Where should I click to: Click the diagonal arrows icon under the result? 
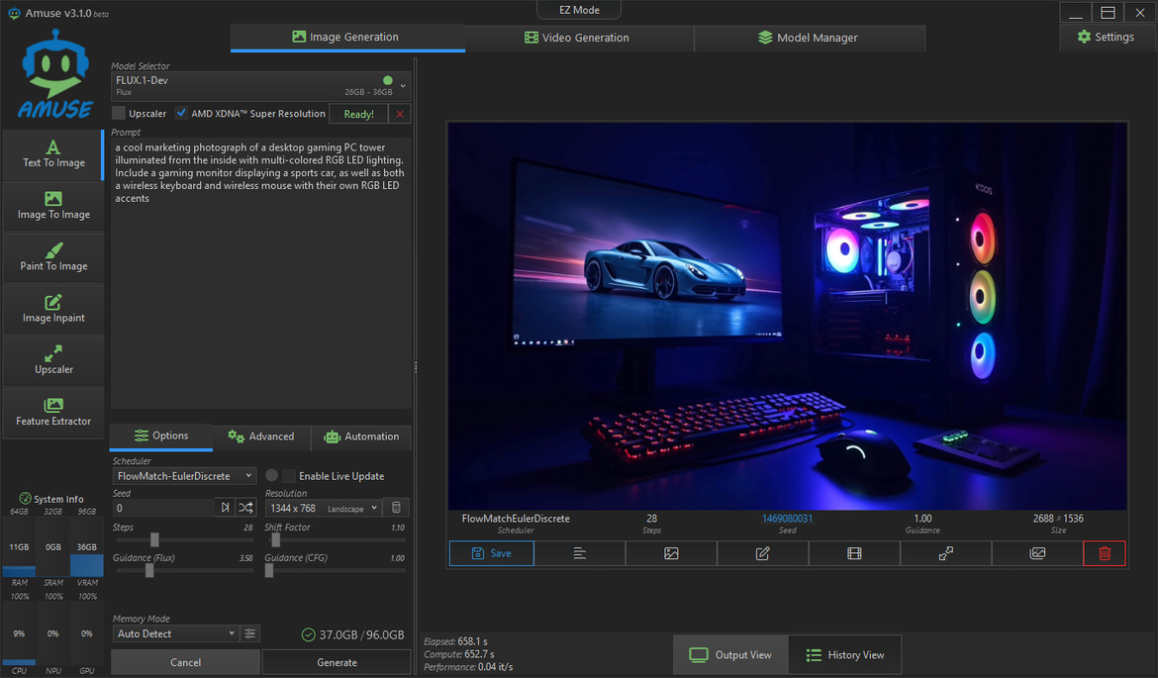coord(946,553)
